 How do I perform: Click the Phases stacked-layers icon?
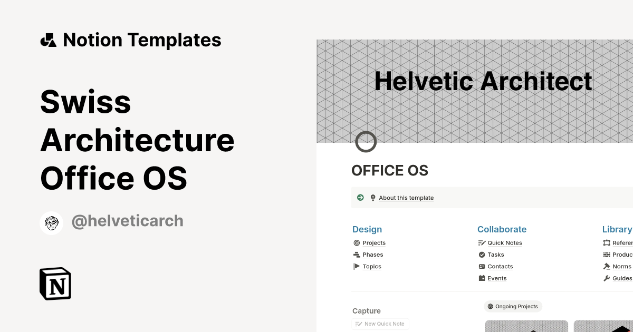[357, 255]
